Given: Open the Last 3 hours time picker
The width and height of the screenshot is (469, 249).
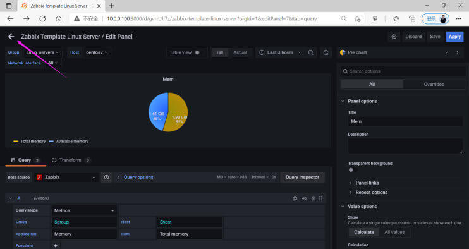Looking at the screenshot, I should coord(280,52).
